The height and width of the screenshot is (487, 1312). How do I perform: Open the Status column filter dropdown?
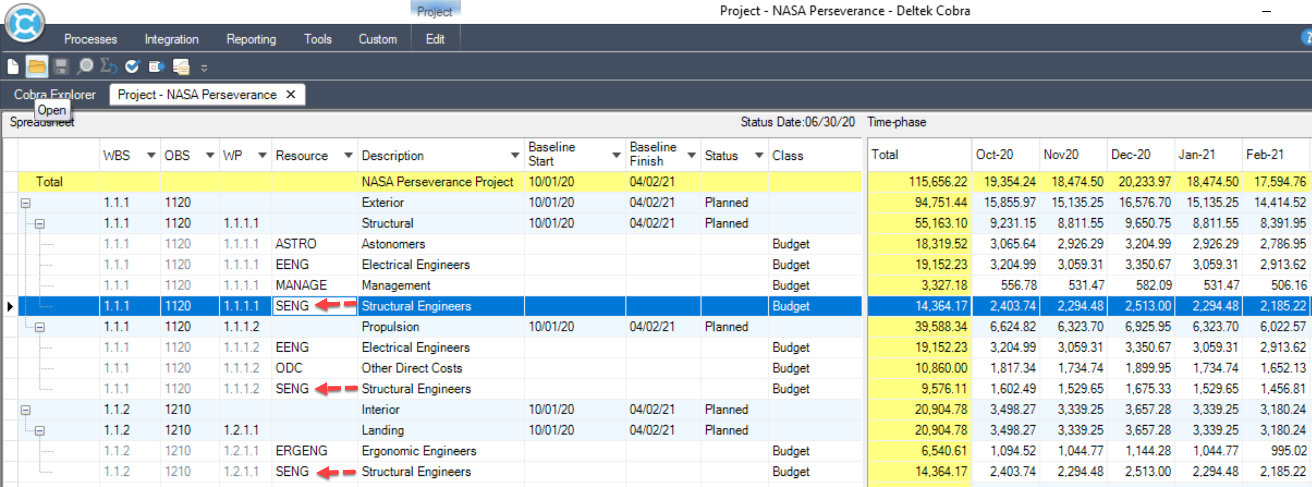(x=759, y=156)
